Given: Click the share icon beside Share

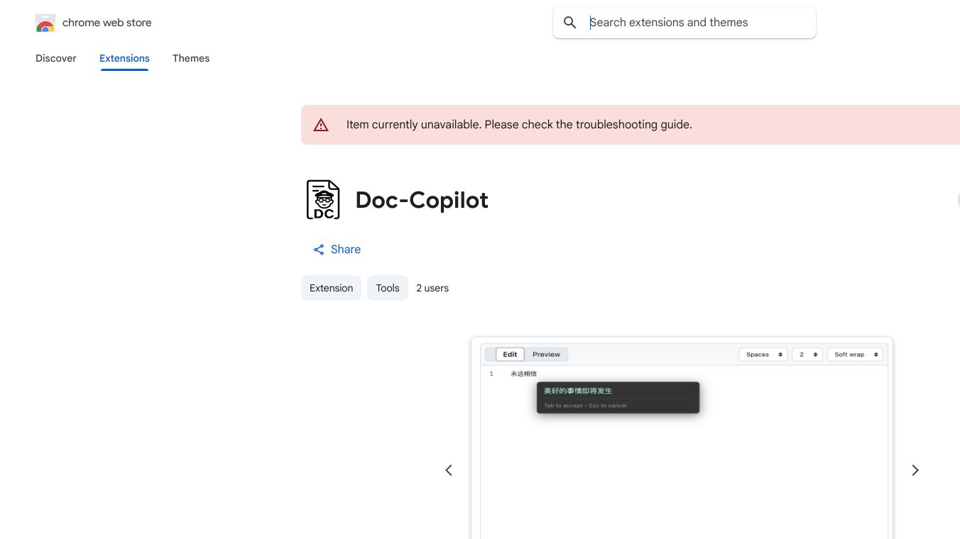Looking at the screenshot, I should click(319, 250).
